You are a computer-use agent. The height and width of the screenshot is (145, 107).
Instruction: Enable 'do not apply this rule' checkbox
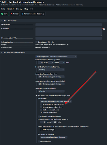[x=36, y=42]
